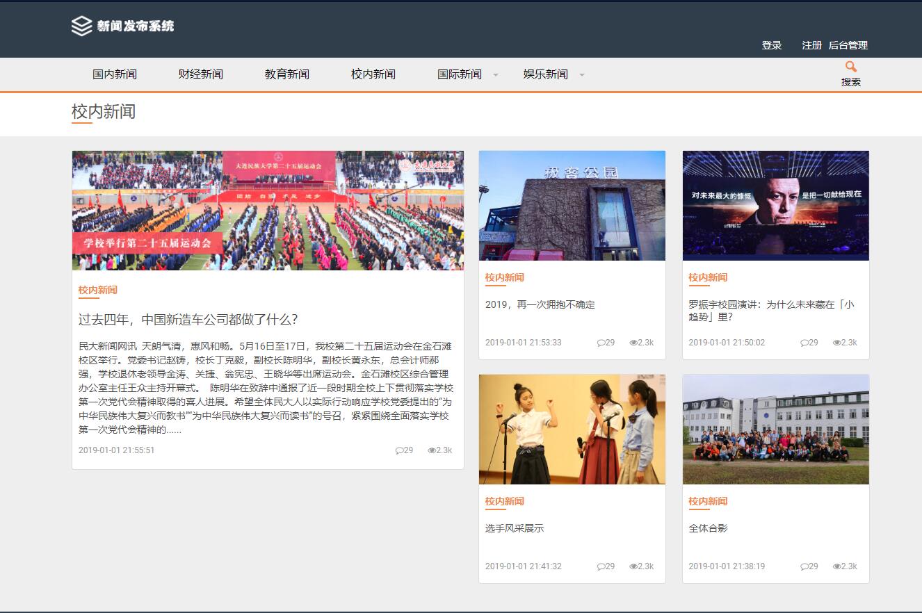Click the 登录 login link

pos(770,45)
